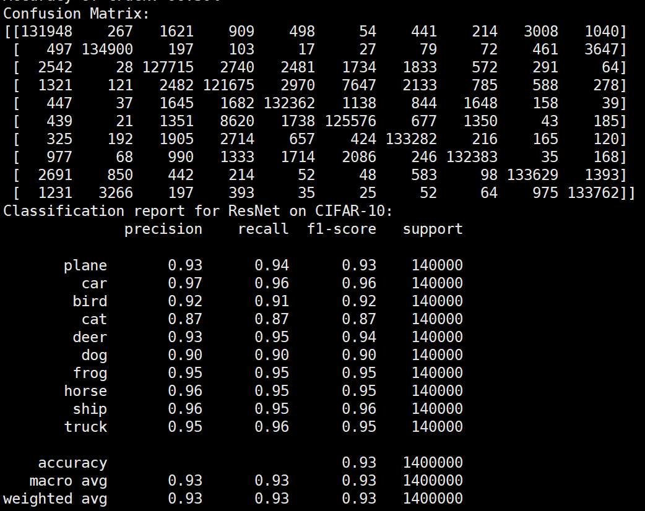Click the 'Classification report for ResNet' line
This screenshot has width=645, height=511.
point(197,211)
